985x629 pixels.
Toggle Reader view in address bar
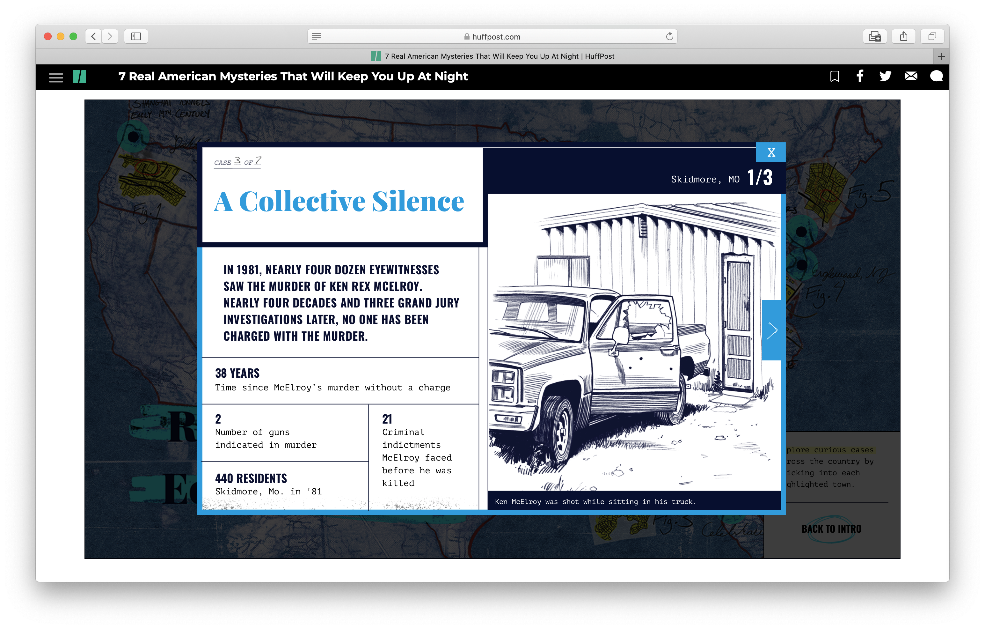point(316,36)
